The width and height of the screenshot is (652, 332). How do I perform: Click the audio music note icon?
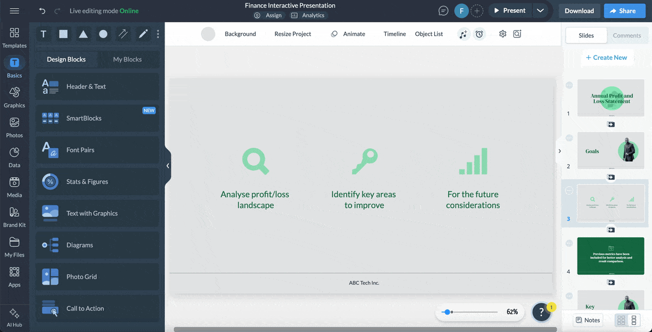pos(463,34)
